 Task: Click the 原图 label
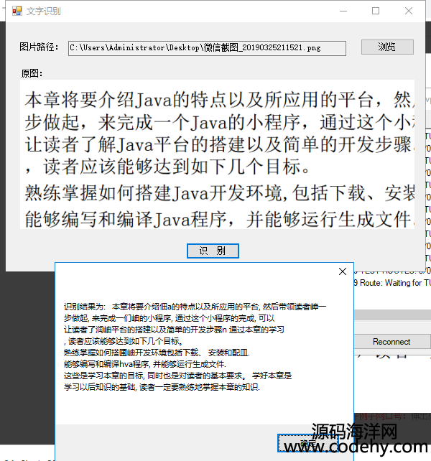(x=32, y=73)
